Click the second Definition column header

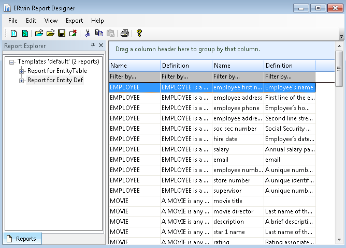pos(290,66)
